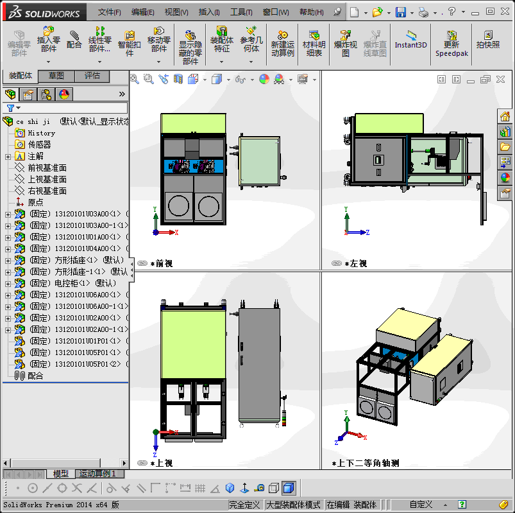This screenshot has height=513, width=515.
Task: Click the Zoom to Area icon
Action: [149, 79]
